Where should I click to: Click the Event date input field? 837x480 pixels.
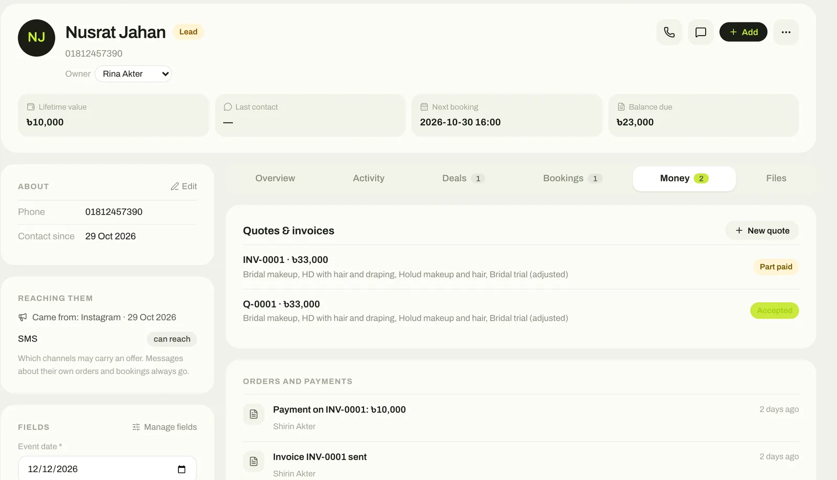click(107, 469)
